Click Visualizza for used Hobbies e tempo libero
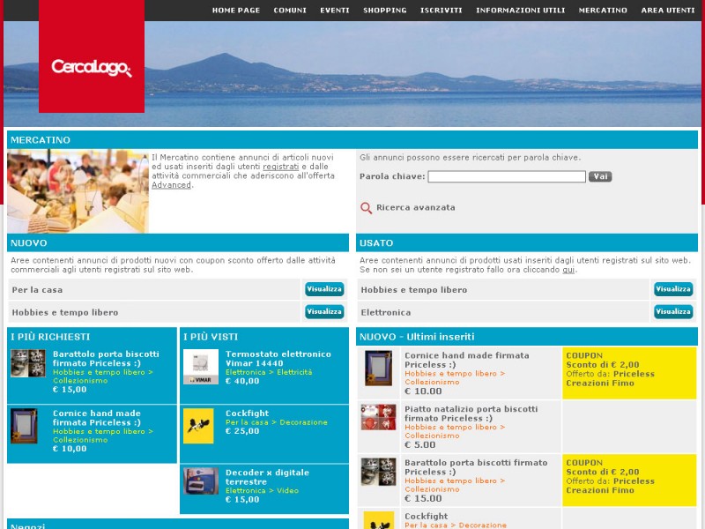This screenshot has width=705, height=529. point(673,289)
